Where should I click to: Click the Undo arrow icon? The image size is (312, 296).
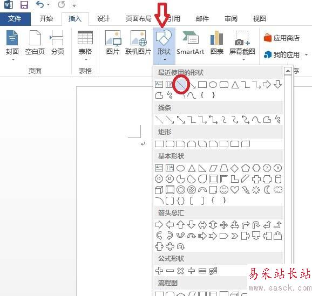[40, 4]
